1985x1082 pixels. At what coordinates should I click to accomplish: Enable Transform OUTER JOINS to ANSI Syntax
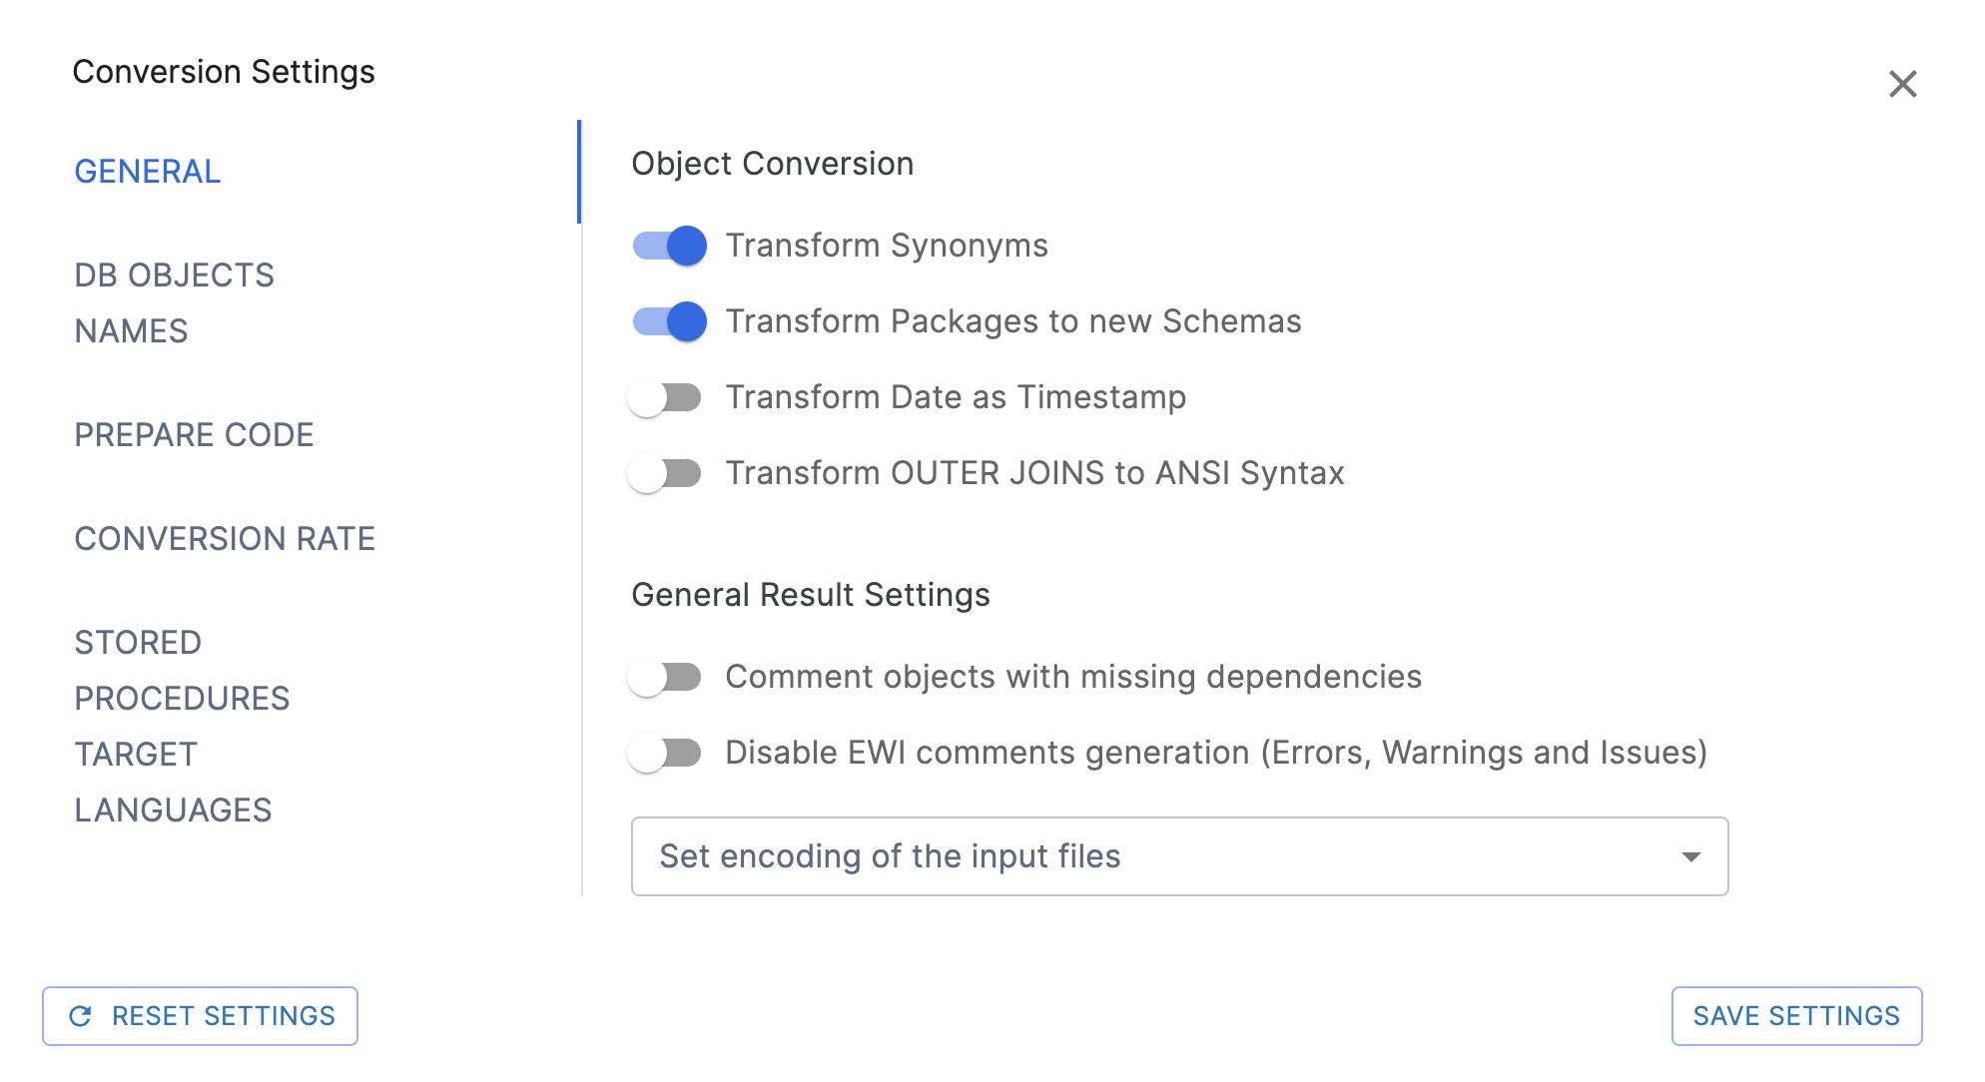[665, 473]
